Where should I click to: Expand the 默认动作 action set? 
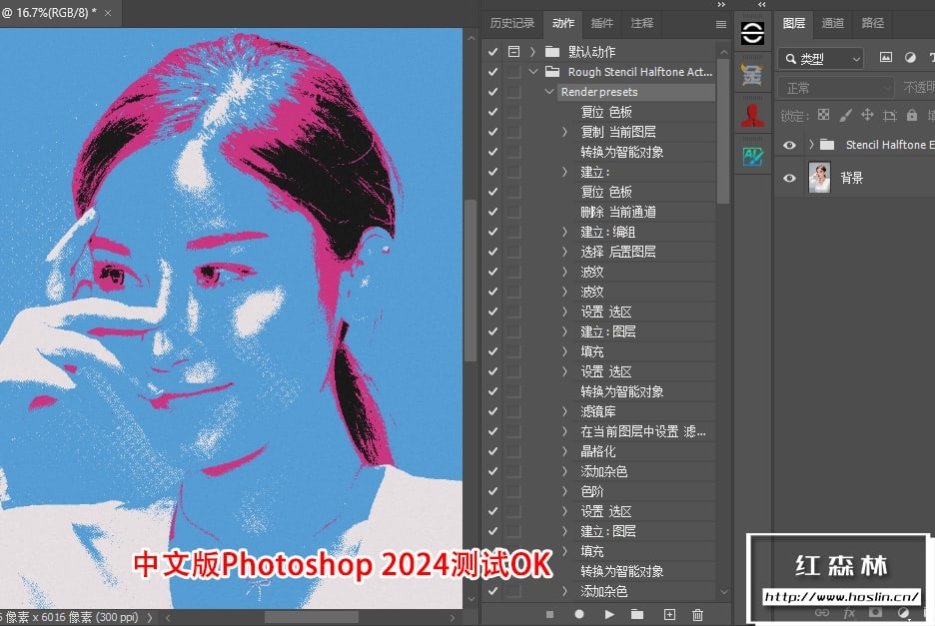click(x=532, y=52)
